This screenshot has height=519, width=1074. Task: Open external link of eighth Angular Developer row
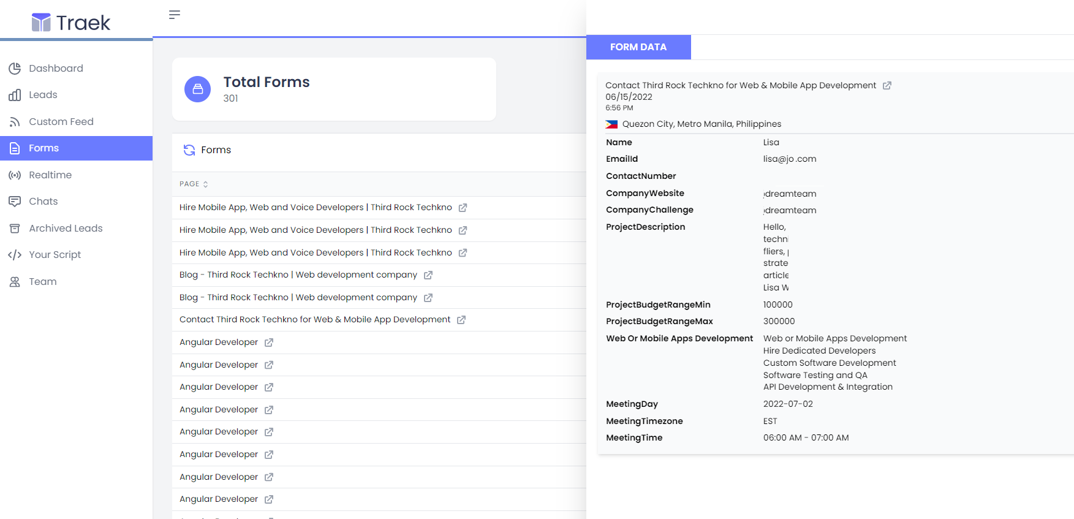(x=268, y=499)
